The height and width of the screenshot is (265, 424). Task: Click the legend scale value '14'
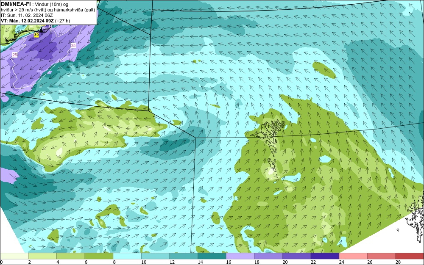point(200,262)
